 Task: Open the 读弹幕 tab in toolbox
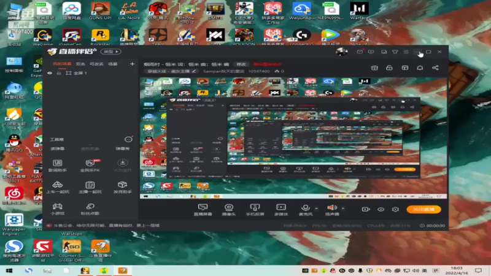58,148
